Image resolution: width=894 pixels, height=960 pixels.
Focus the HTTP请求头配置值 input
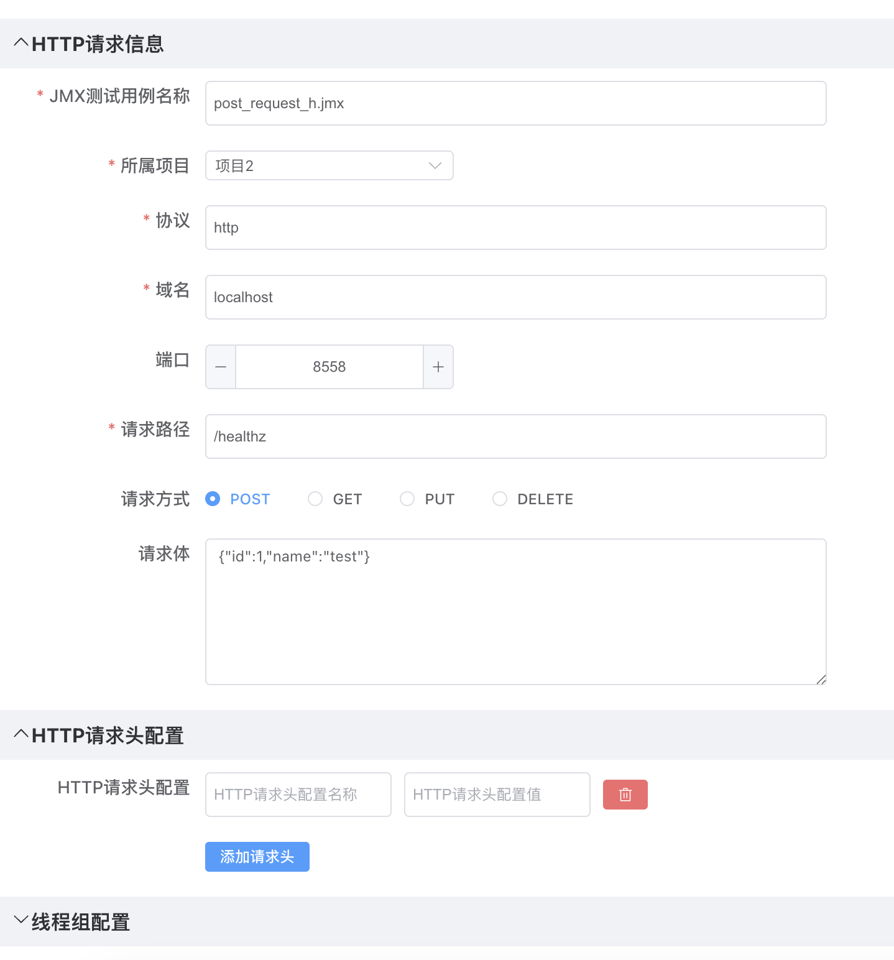click(497, 795)
